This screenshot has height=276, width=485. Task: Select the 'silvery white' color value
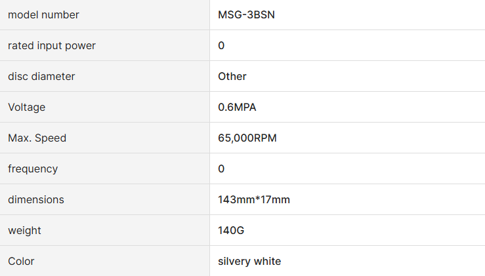(x=249, y=261)
